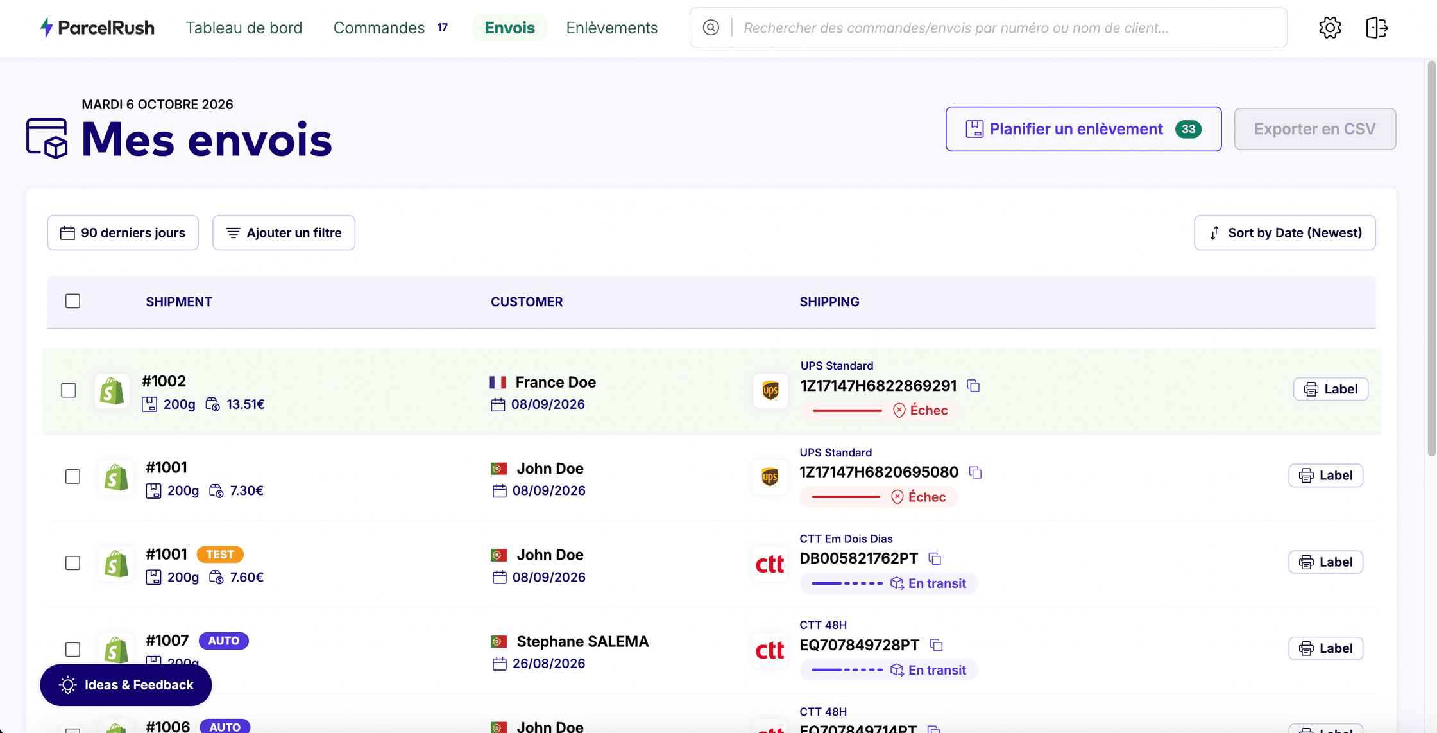The height and width of the screenshot is (733, 1437).
Task: Toggle the select-all shipments checkbox
Action: [x=72, y=301]
